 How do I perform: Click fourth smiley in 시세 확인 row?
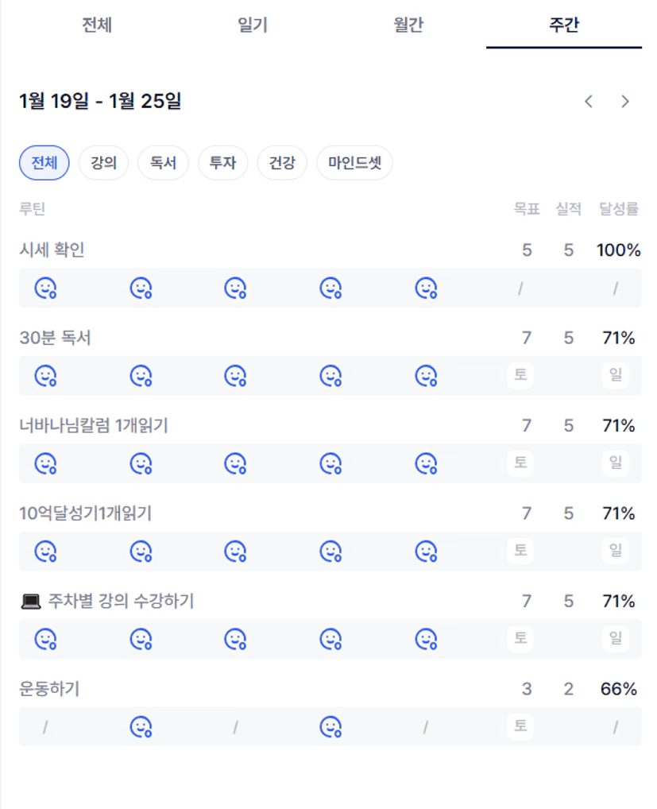pyautogui.click(x=330, y=288)
